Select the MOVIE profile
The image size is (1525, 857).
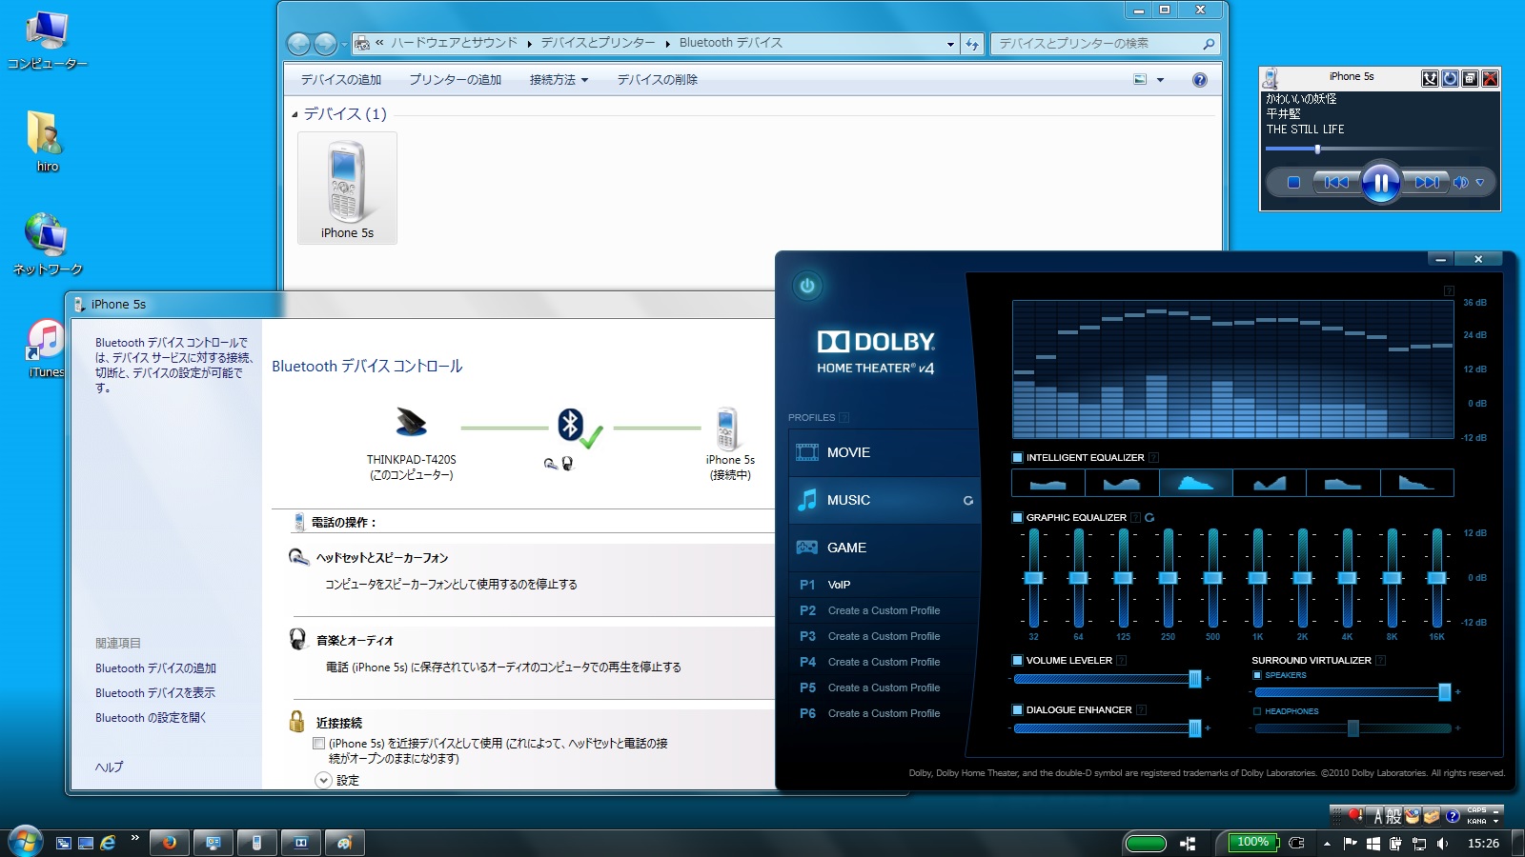coord(884,453)
